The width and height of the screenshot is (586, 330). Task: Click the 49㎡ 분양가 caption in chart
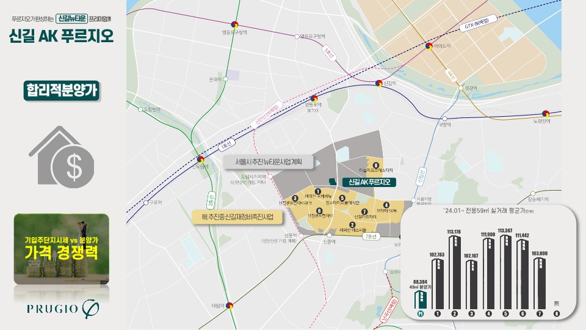coord(420,287)
